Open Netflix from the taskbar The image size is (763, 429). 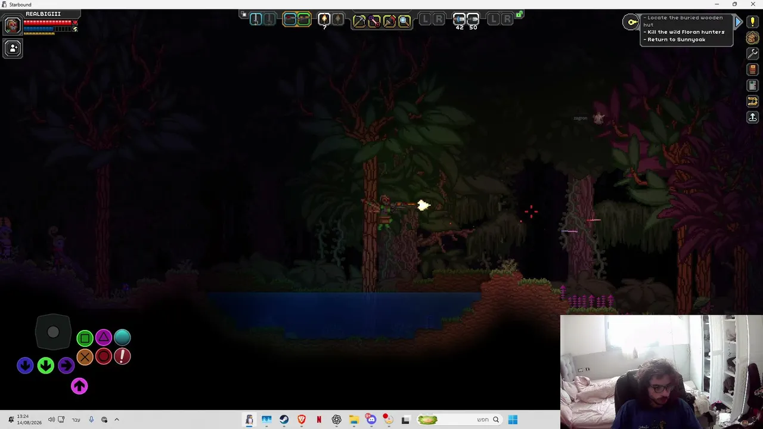click(x=319, y=419)
